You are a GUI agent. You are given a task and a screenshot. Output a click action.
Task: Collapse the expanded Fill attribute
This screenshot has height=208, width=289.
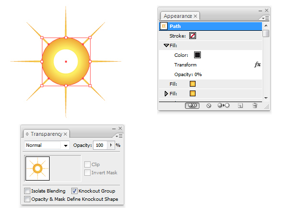pos(166,45)
